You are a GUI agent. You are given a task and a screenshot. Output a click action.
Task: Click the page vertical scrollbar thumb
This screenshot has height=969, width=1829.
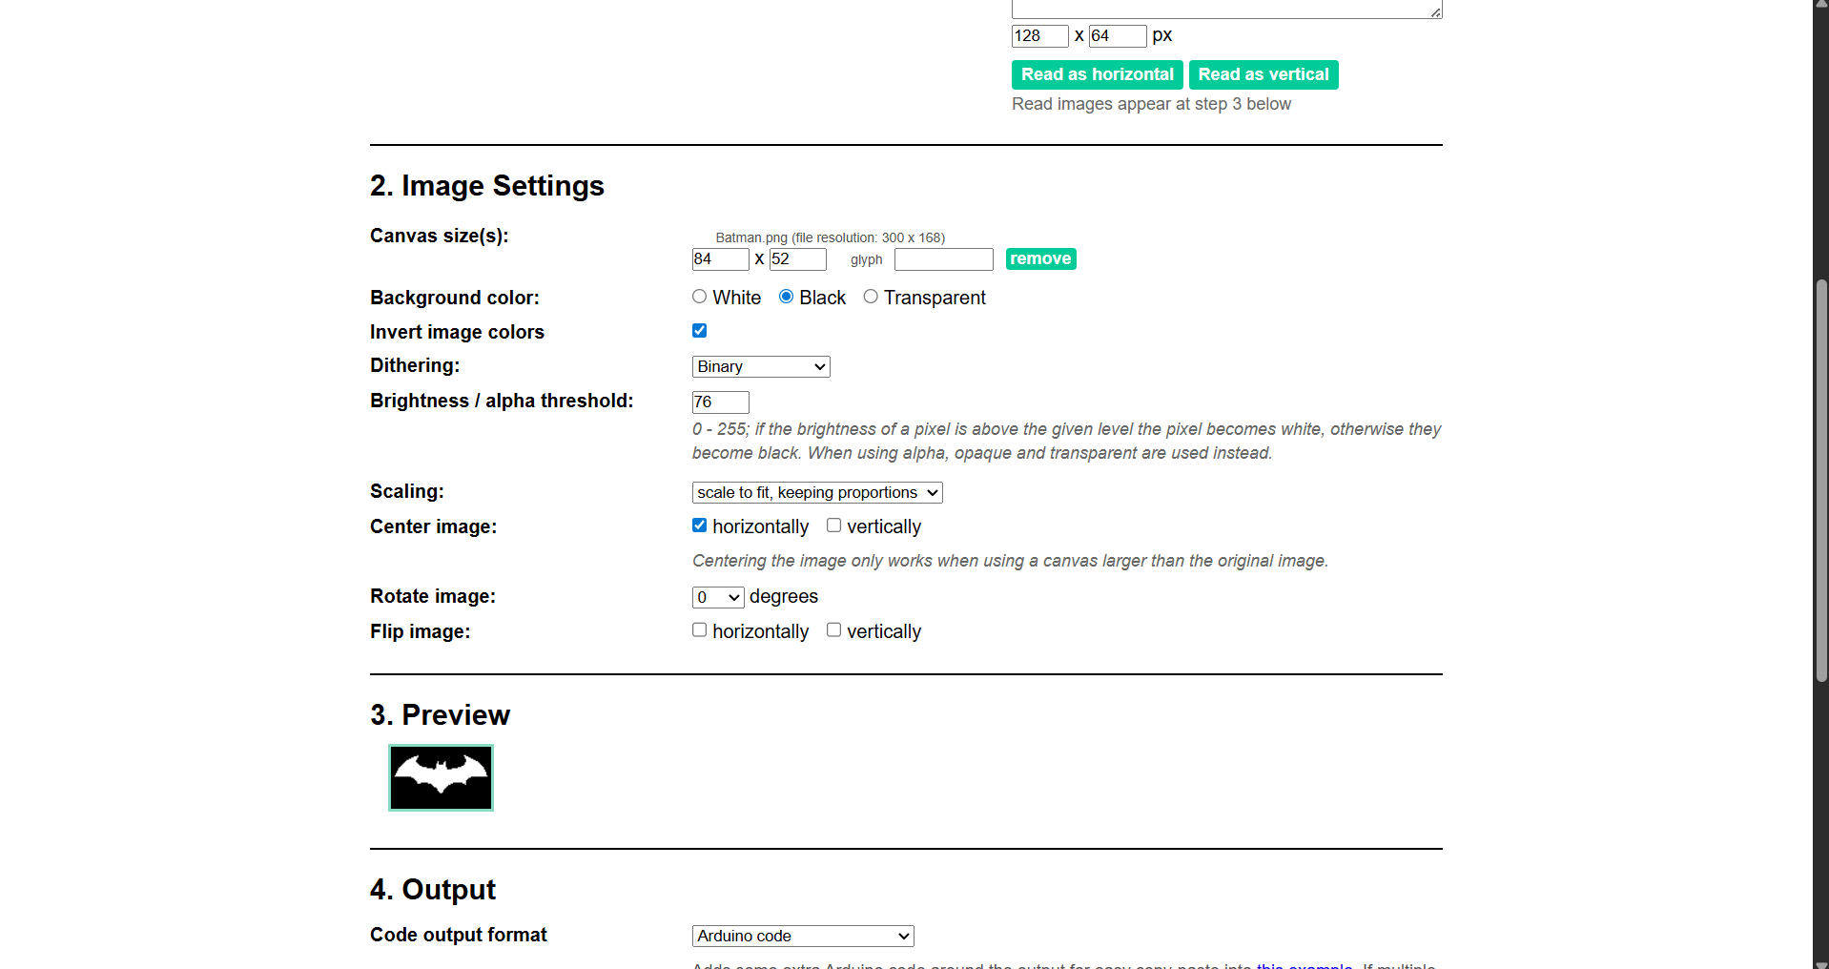(1821, 481)
